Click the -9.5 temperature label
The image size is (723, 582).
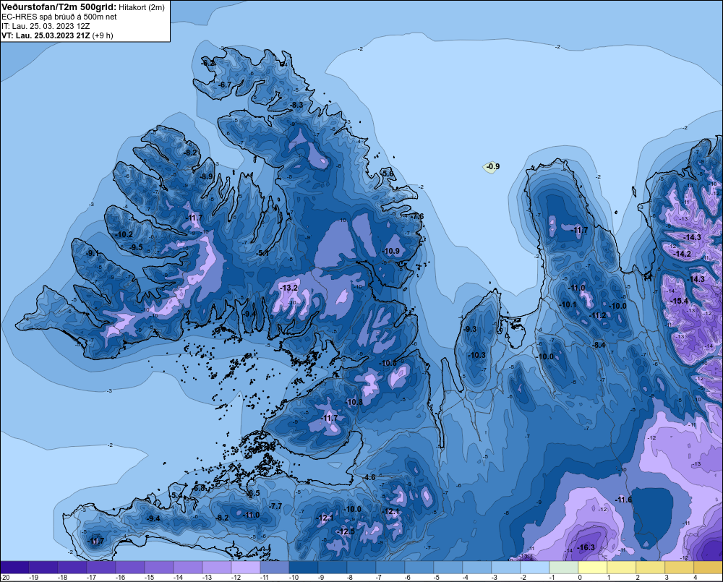[136, 247]
